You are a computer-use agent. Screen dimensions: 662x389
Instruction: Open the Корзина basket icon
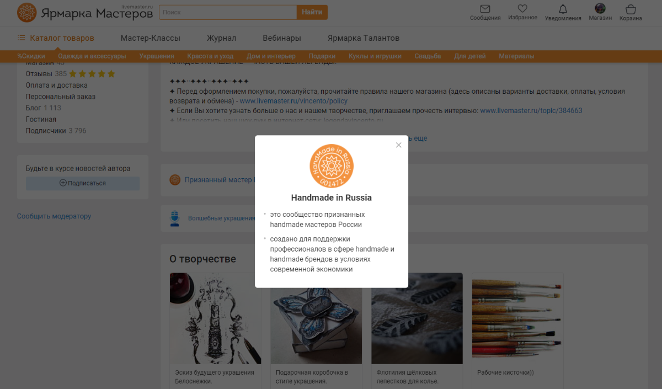coord(631,9)
